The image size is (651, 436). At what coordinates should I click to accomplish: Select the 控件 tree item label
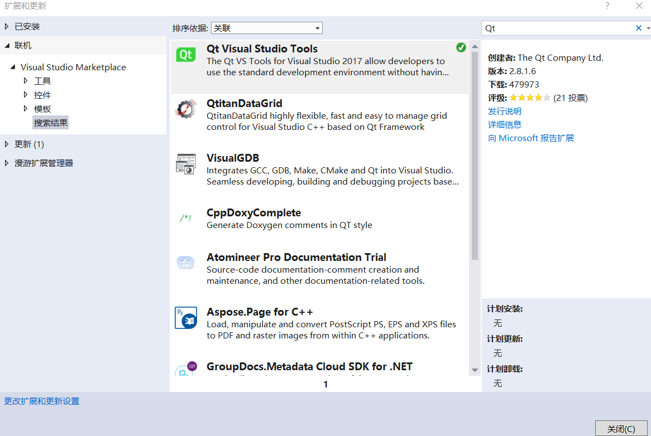pos(42,95)
